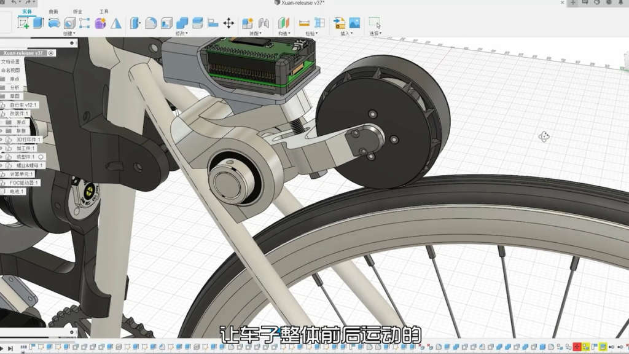Switch to the 钣金 tab
629x354 pixels.
[x=77, y=11]
